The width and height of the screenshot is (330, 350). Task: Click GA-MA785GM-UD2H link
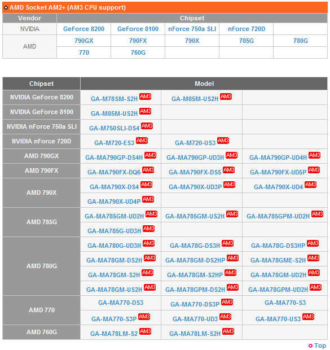(115, 217)
